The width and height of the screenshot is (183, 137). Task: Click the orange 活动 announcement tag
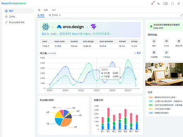click(x=151, y=97)
